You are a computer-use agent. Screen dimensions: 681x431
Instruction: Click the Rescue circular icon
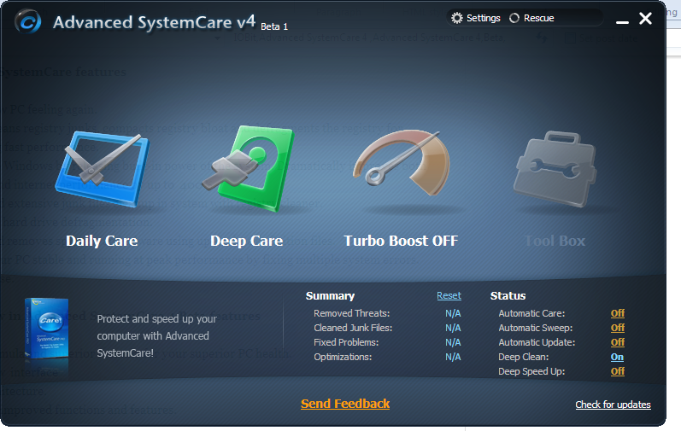(514, 18)
